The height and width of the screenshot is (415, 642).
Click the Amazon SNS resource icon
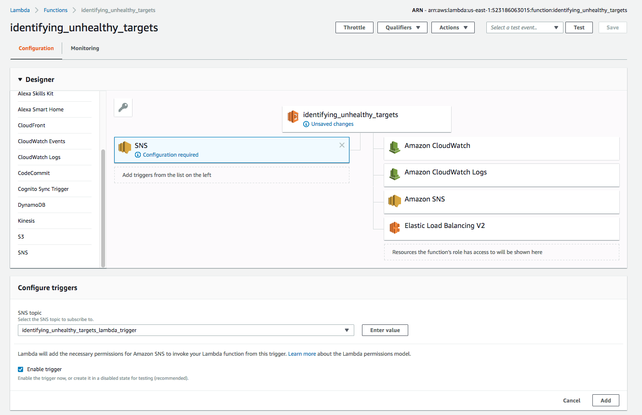pos(395,201)
